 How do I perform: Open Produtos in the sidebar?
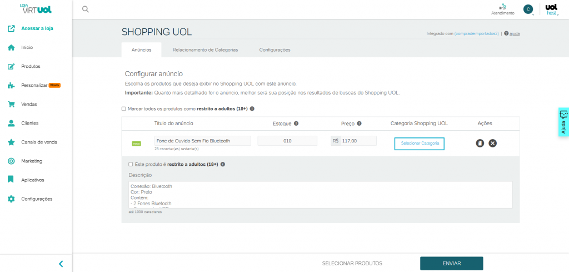(x=31, y=66)
